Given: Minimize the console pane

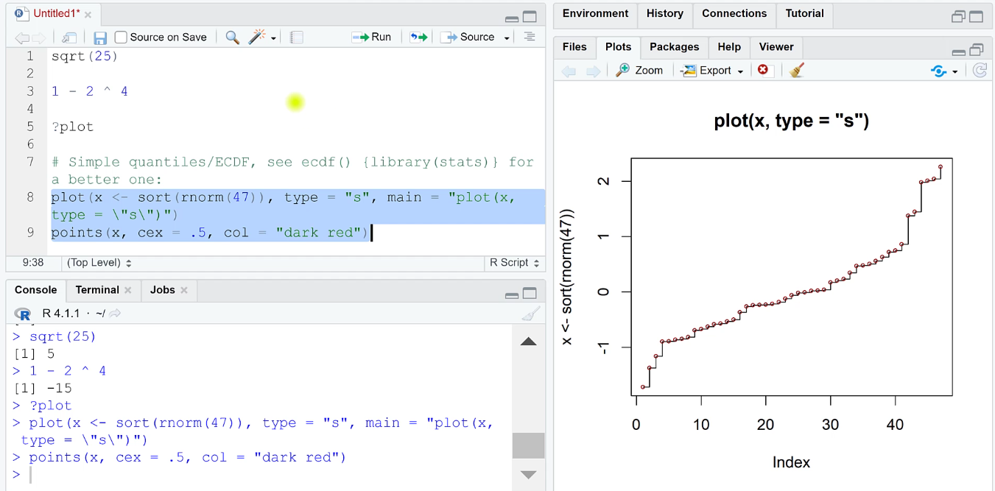Looking at the screenshot, I should (512, 294).
